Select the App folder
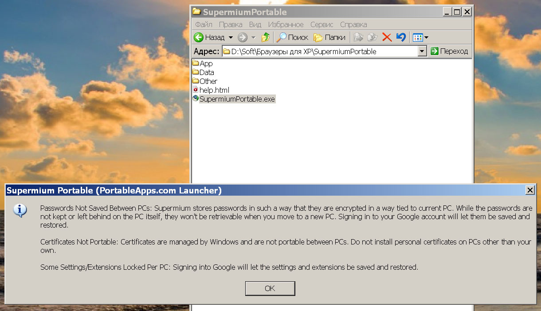The width and height of the screenshot is (541, 311). coord(203,63)
